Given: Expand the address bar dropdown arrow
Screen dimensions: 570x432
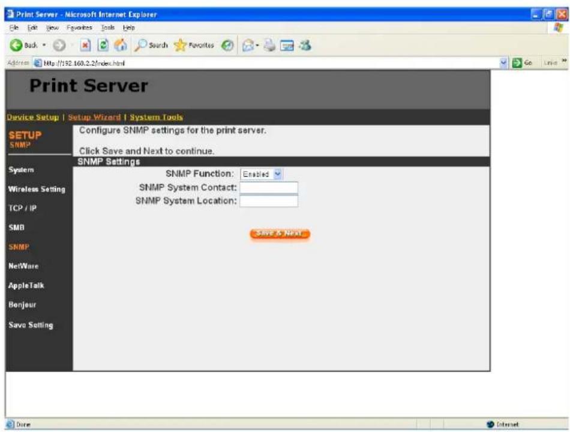Looking at the screenshot, I should [x=503, y=63].
